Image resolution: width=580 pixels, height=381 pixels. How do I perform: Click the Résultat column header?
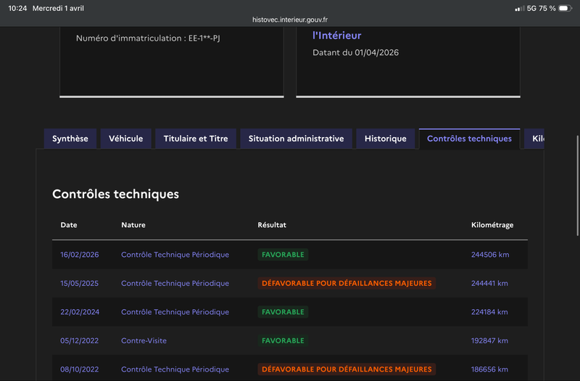pos(272,225)
